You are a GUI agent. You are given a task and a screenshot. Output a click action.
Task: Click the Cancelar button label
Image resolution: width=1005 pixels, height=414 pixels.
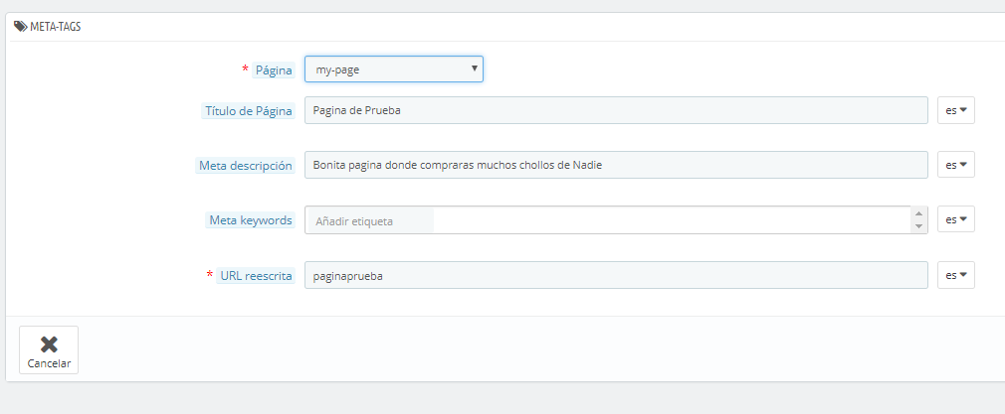point(49,363)
